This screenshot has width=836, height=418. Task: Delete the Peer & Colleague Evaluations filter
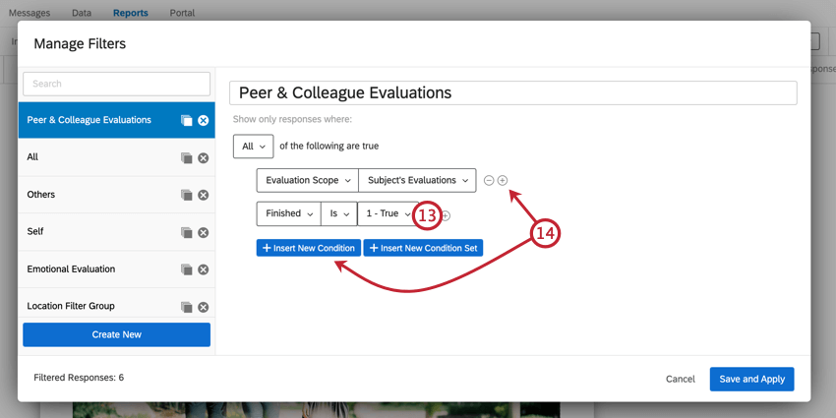coord(203,120)
